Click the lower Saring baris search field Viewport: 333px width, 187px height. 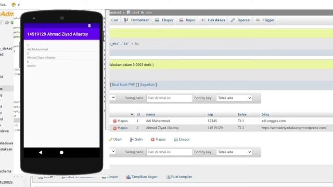[x=169, y=152]
